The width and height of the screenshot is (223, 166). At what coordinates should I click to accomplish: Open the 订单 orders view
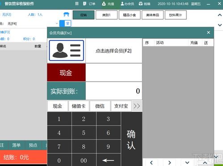(89, 4)
